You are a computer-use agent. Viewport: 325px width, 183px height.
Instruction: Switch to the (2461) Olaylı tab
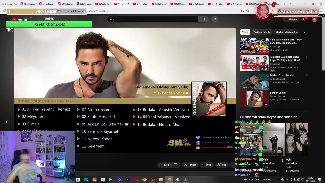tap(140, 4)
